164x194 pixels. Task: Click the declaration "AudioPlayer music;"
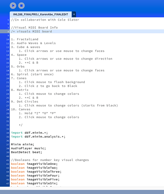pos(29,148)
